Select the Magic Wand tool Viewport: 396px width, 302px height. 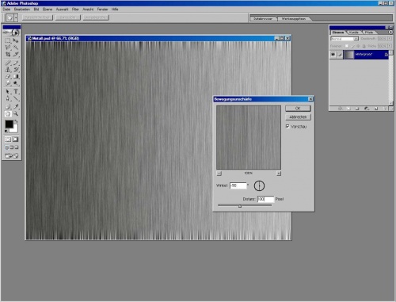16,48
